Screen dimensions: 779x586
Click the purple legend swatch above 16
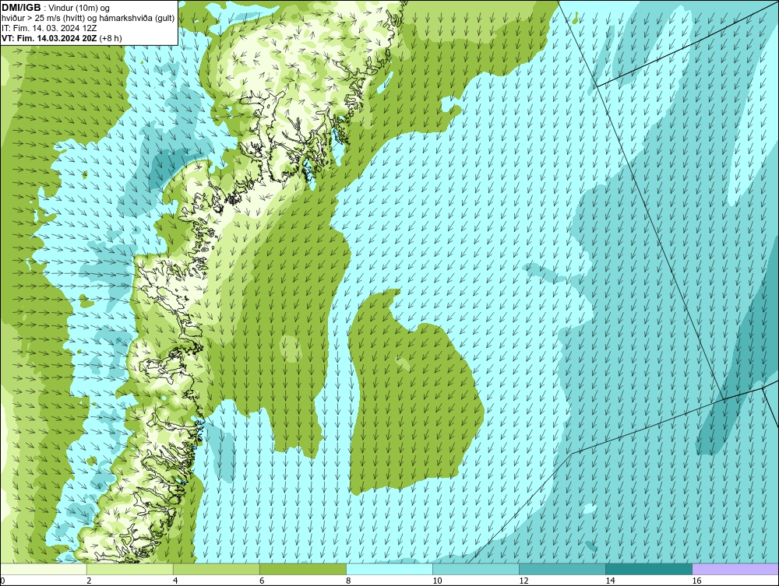tap(735, 569)
